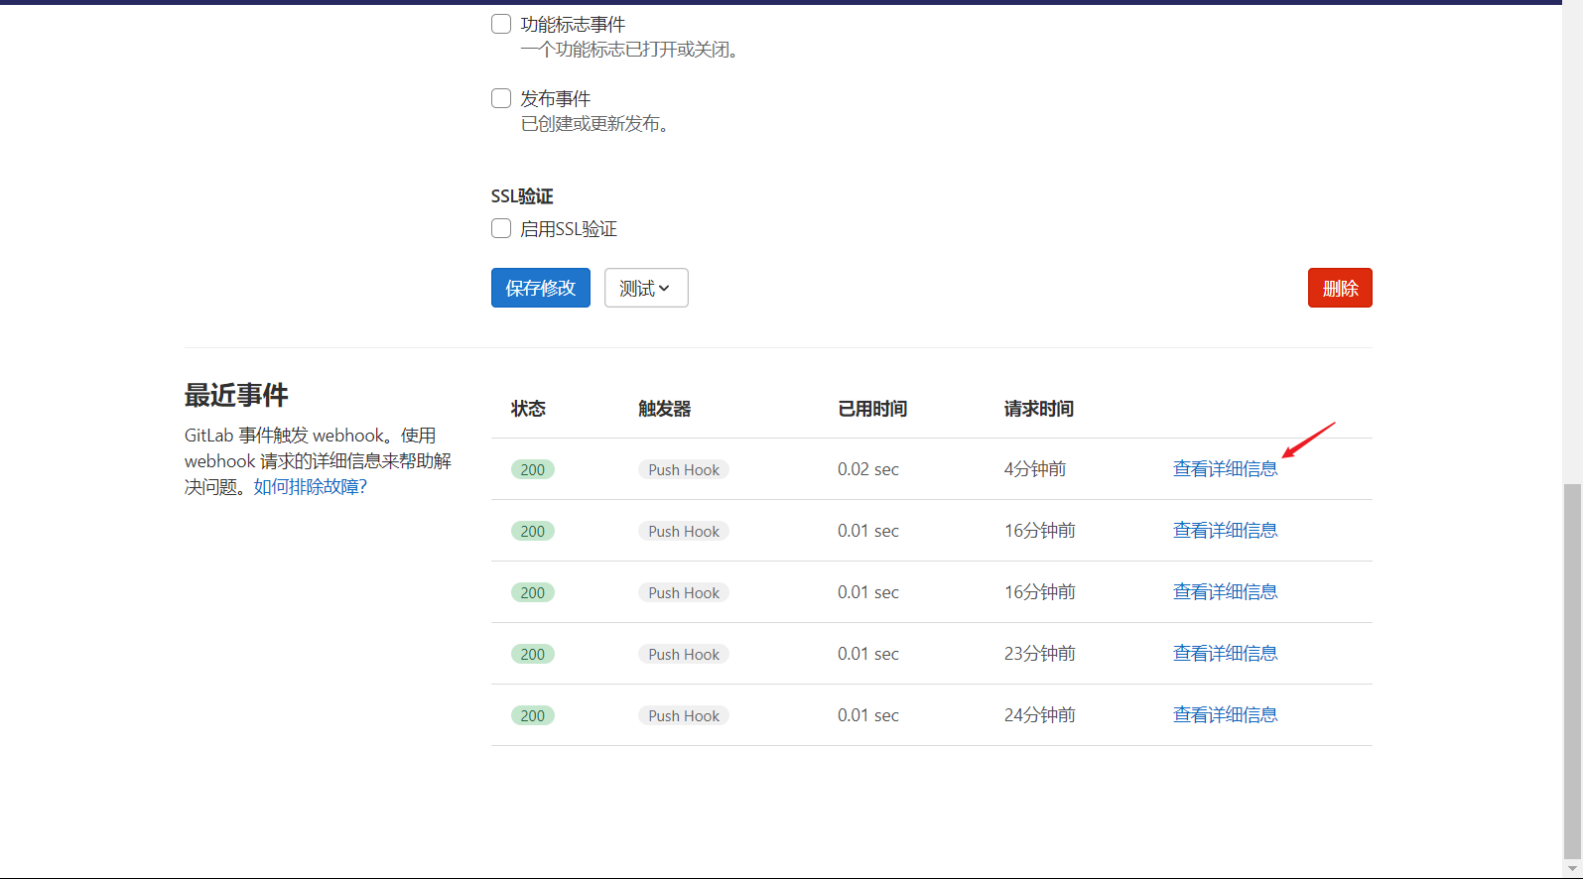Click the 状态 column header
The image size is (1583, 879).
(x=528, y=409)
